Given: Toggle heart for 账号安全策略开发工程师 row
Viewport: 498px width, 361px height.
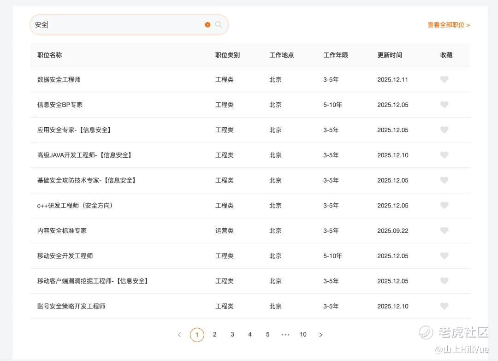Looking at the screenshot, I should [x=445, y=306].
